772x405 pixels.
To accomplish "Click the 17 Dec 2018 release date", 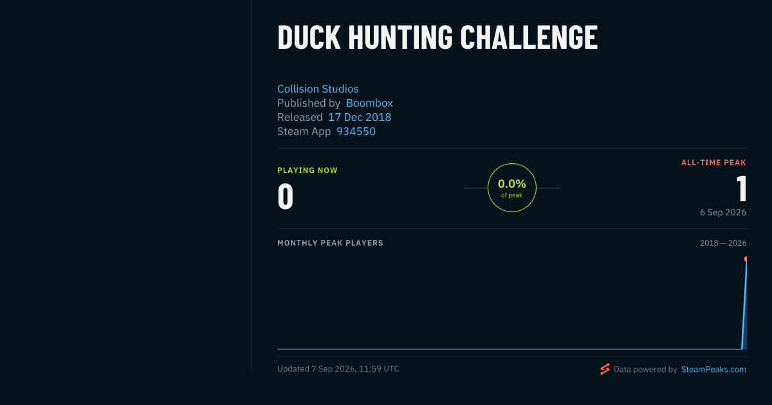I will 360,117.
